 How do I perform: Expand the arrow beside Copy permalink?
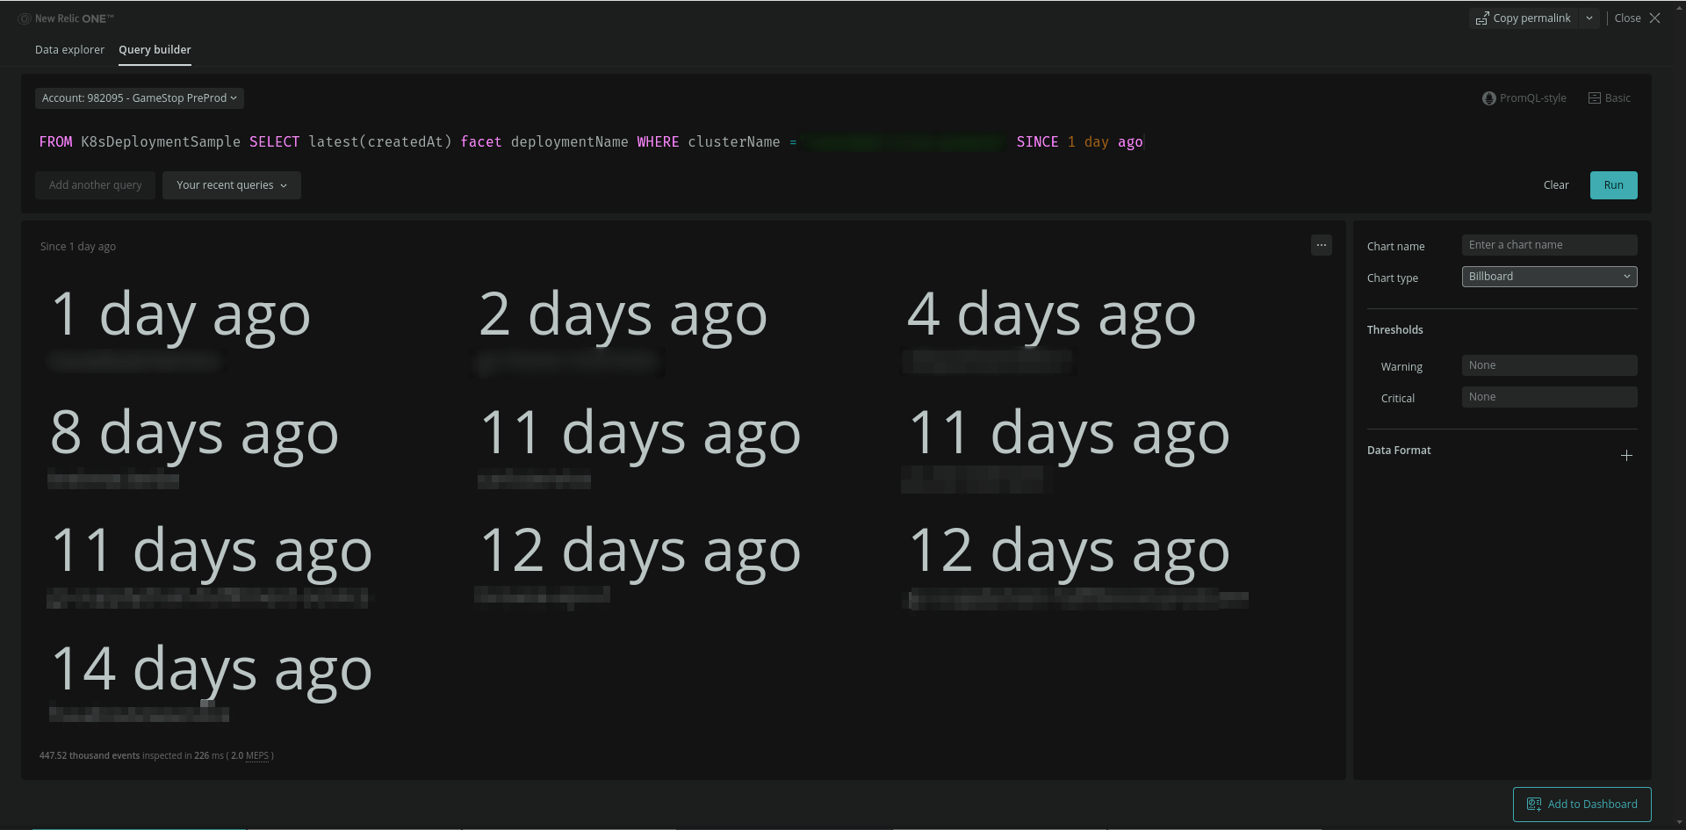tap(1589, 18)
